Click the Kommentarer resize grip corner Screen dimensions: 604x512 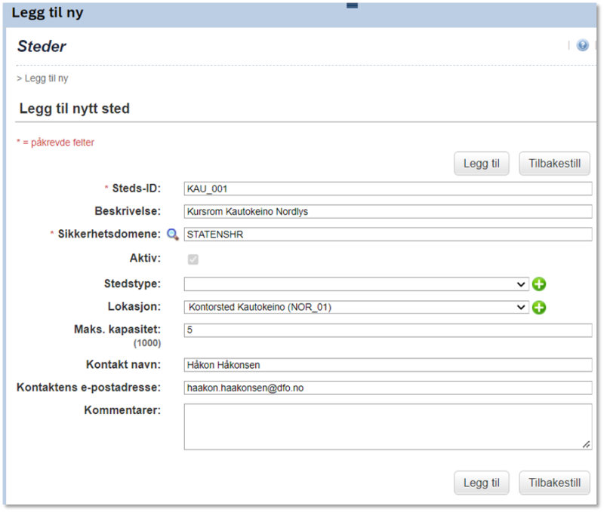click(586, 444)
